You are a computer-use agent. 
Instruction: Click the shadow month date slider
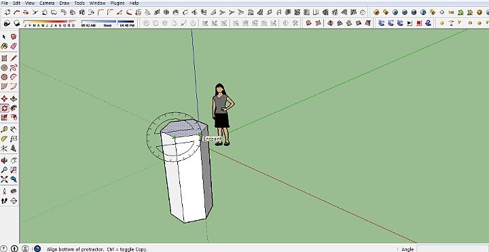pyautogui.click(x=50, y=23)
